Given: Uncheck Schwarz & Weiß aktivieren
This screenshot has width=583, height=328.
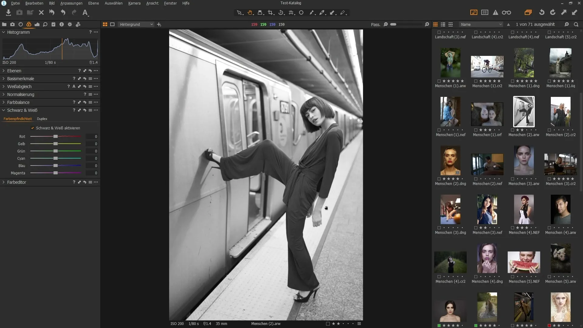Looking at the screenshot, I should (x=32, y=128).
